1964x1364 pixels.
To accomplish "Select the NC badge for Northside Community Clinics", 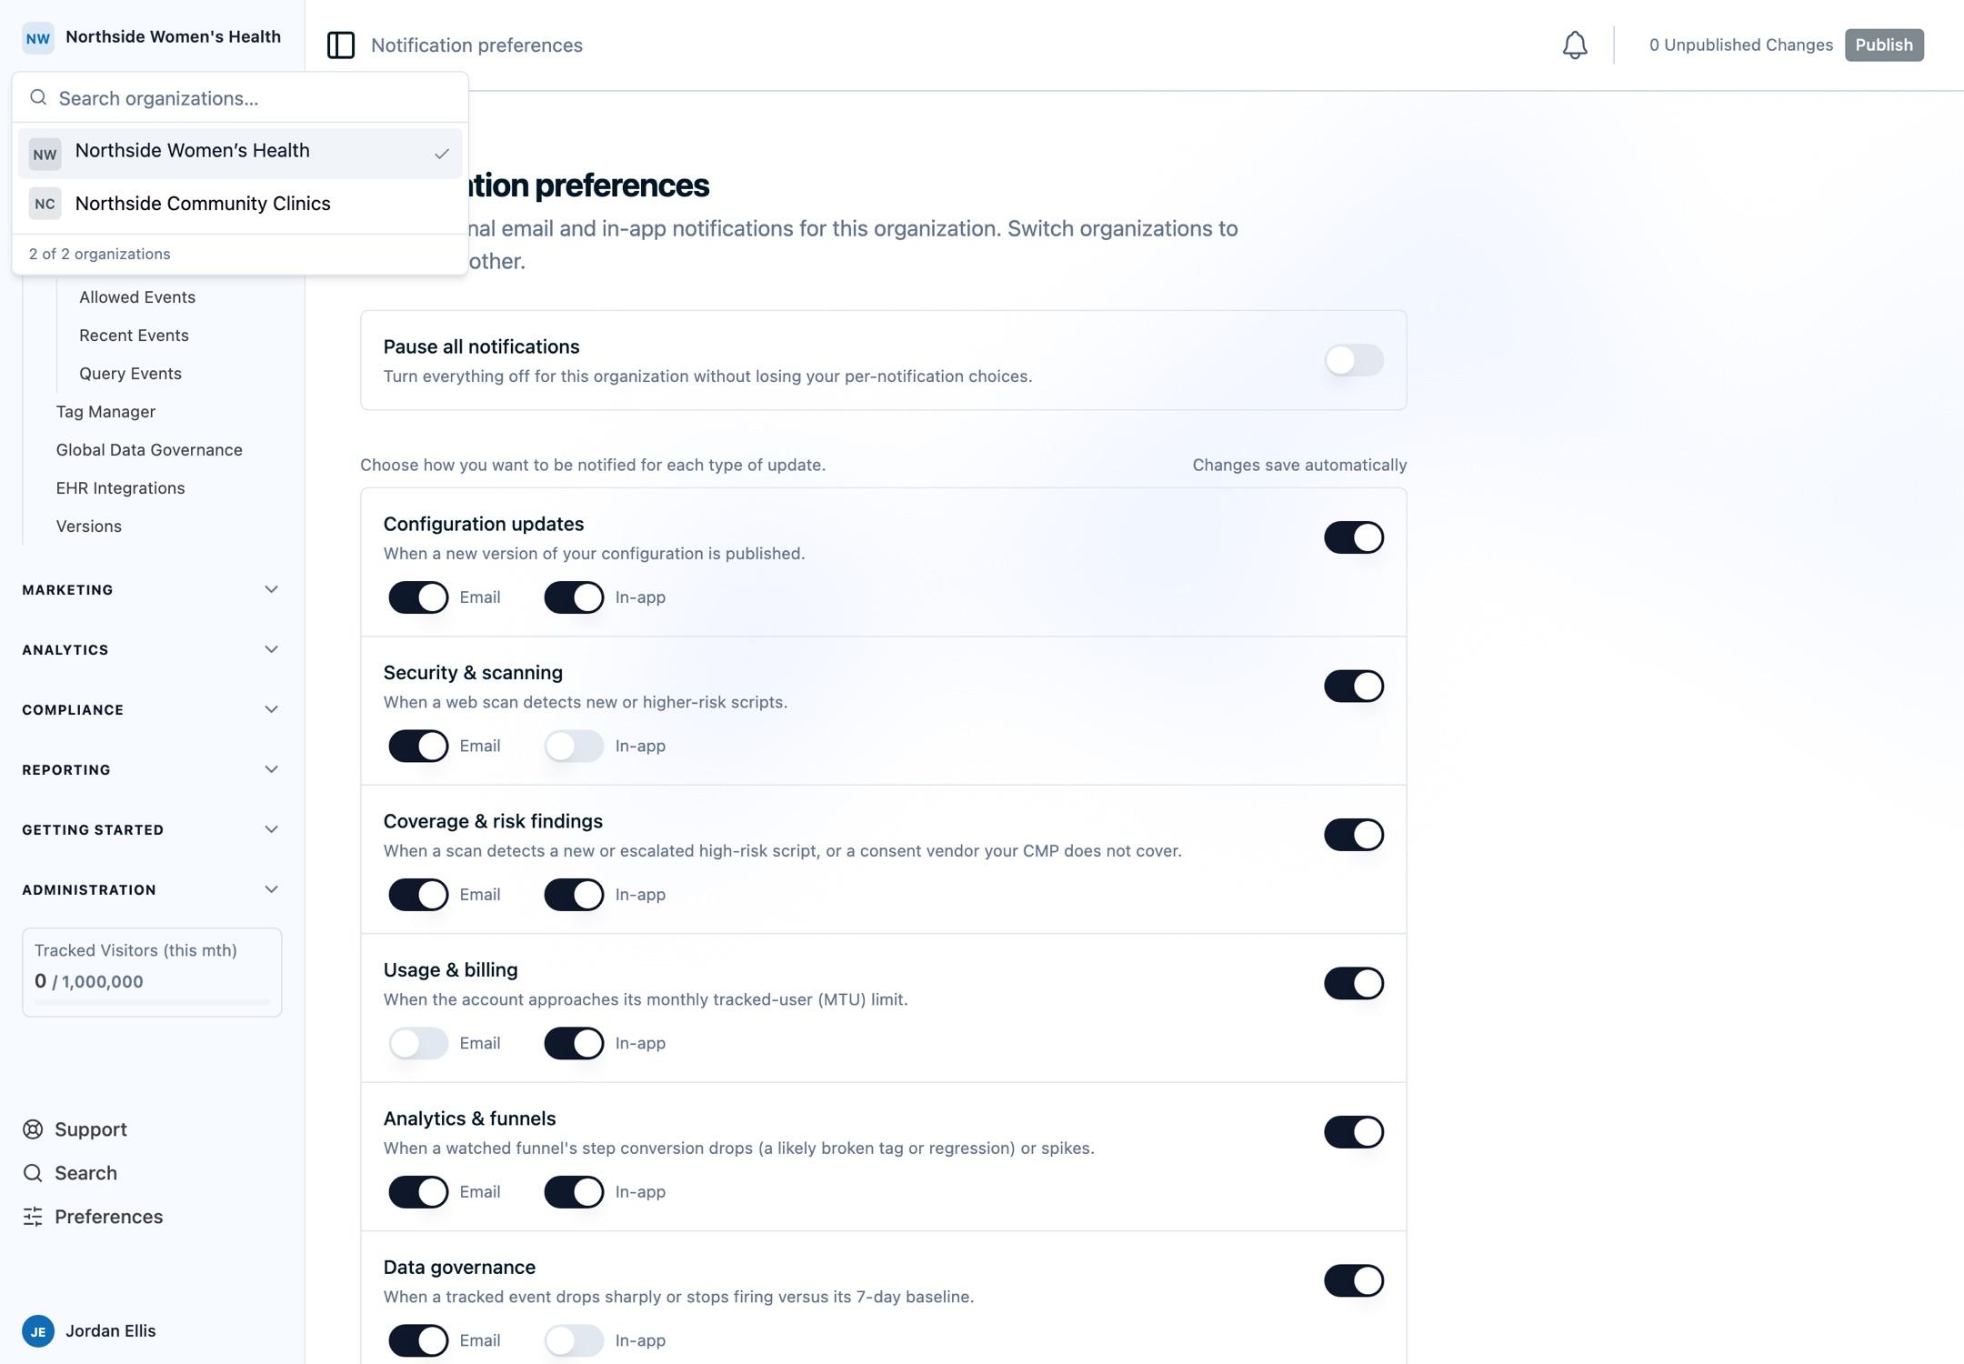I will coord(45,204).
